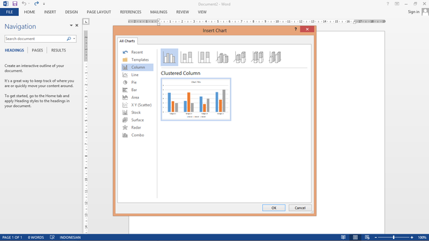Choose Stock chart category
The height and width of the screenshot is (241, 429).
point(137,112)
